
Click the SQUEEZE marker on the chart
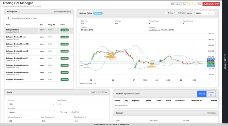click(x=113, y=59)
